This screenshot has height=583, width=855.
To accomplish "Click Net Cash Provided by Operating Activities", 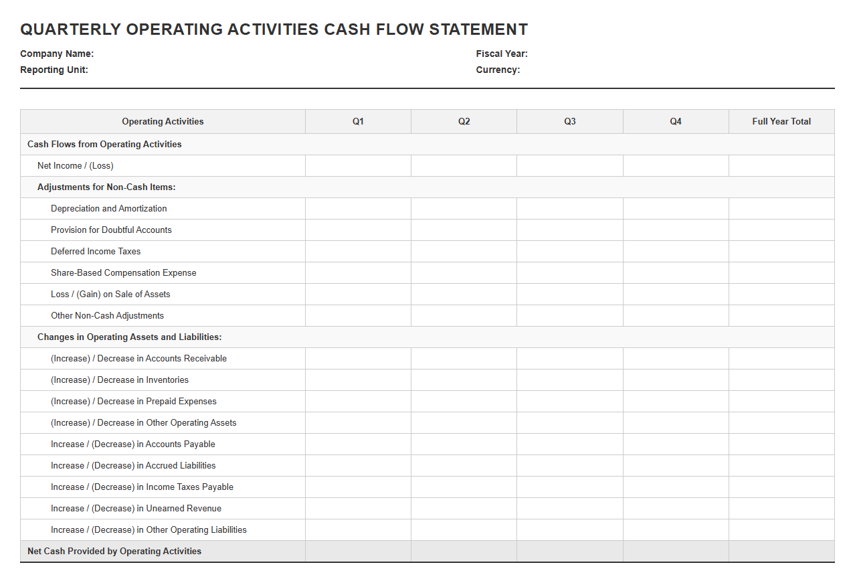I will pyautogui.click(x=114, y=551).
